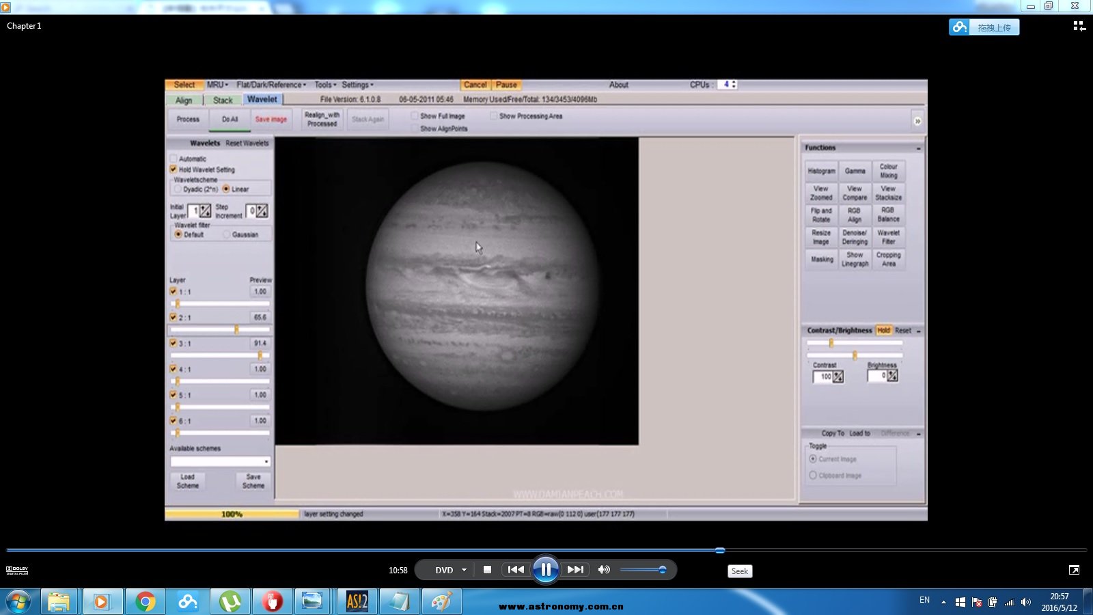Open the Paint palette taskbar icon
The height and width of the screenshot is (615, 1093).
[442, 602]
